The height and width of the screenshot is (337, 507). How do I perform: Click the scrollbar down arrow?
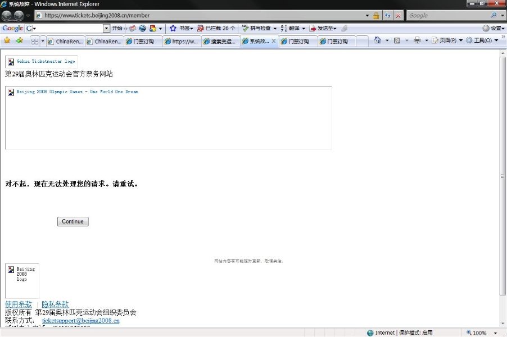click(503, 324)
